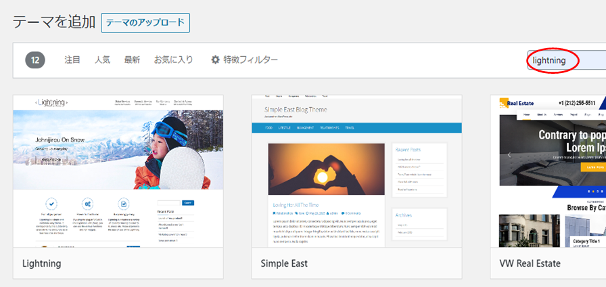Click the Simple East theme name

pyautogui.click(x=284, y=264)
